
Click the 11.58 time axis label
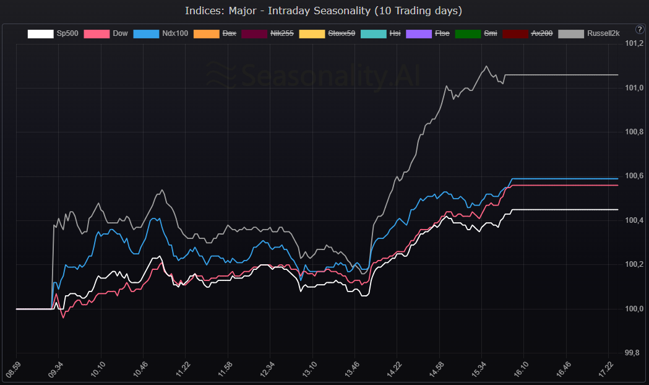pyautogui.click(x=225, y=370)
